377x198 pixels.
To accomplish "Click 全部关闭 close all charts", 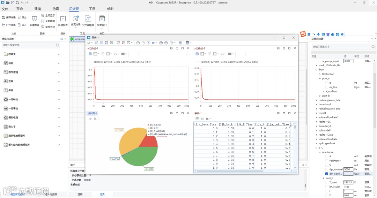I will [48, 26].
